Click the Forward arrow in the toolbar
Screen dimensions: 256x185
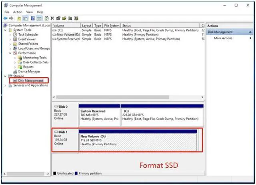[x=12, y=18]
